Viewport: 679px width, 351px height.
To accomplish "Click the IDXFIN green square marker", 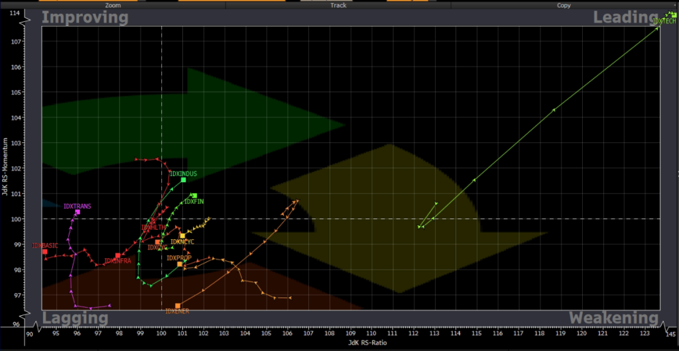I will [194, 196].
